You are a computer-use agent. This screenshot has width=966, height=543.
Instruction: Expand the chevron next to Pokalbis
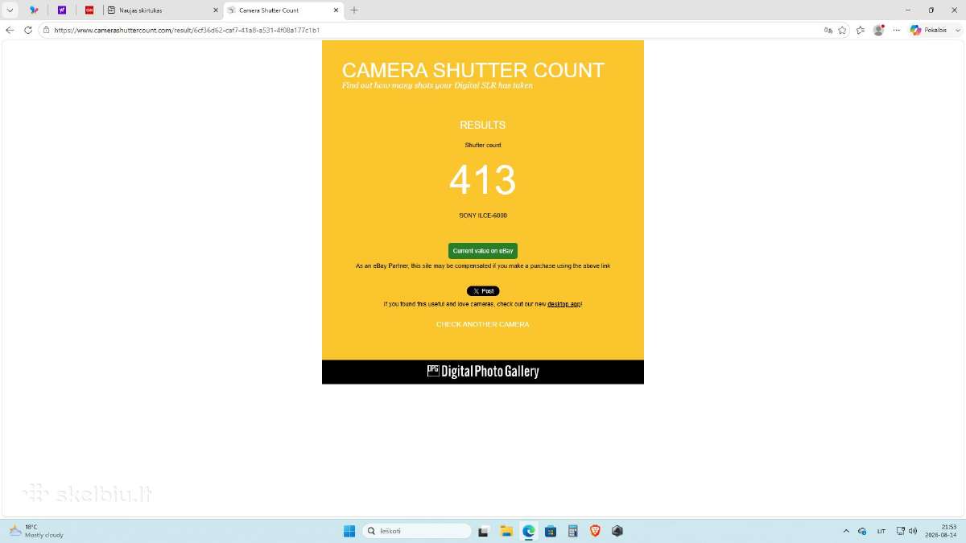[x=957, y=30]
